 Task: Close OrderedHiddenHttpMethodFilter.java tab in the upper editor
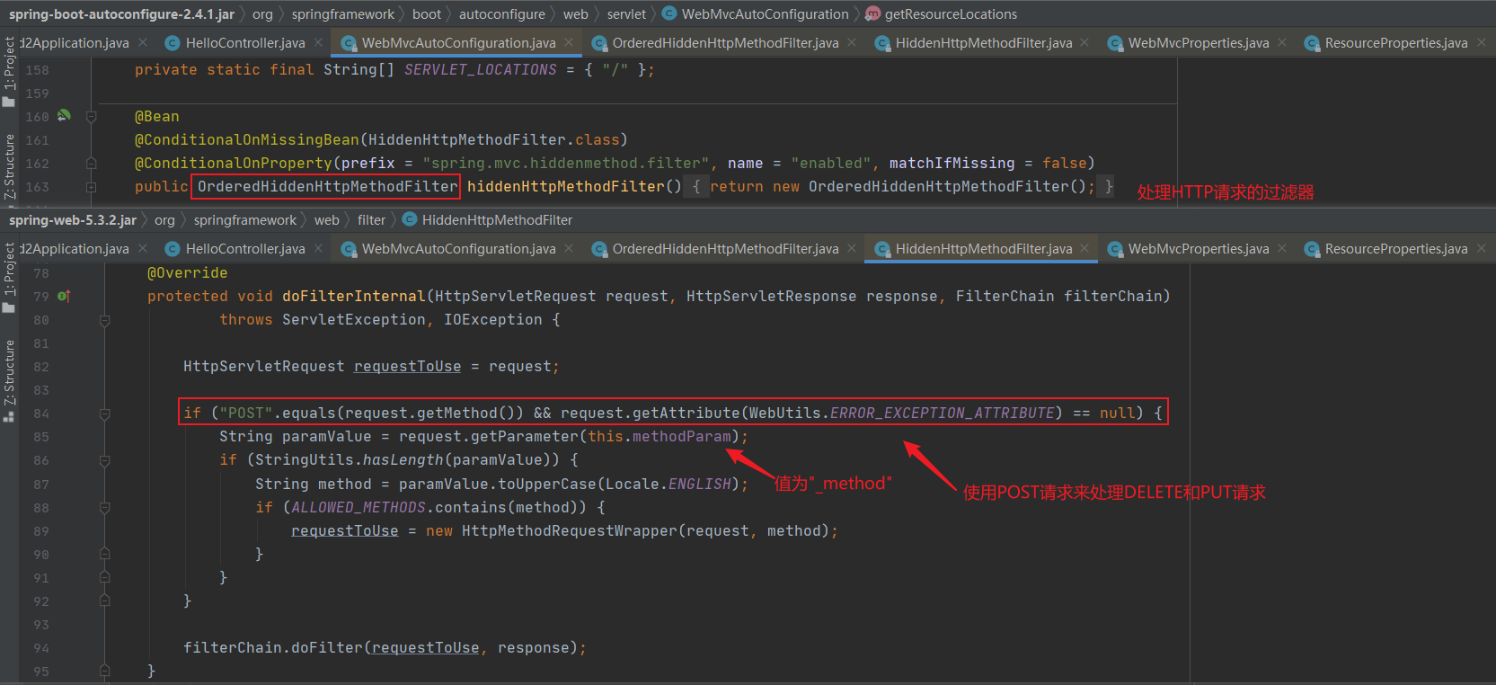click(852, 42)
